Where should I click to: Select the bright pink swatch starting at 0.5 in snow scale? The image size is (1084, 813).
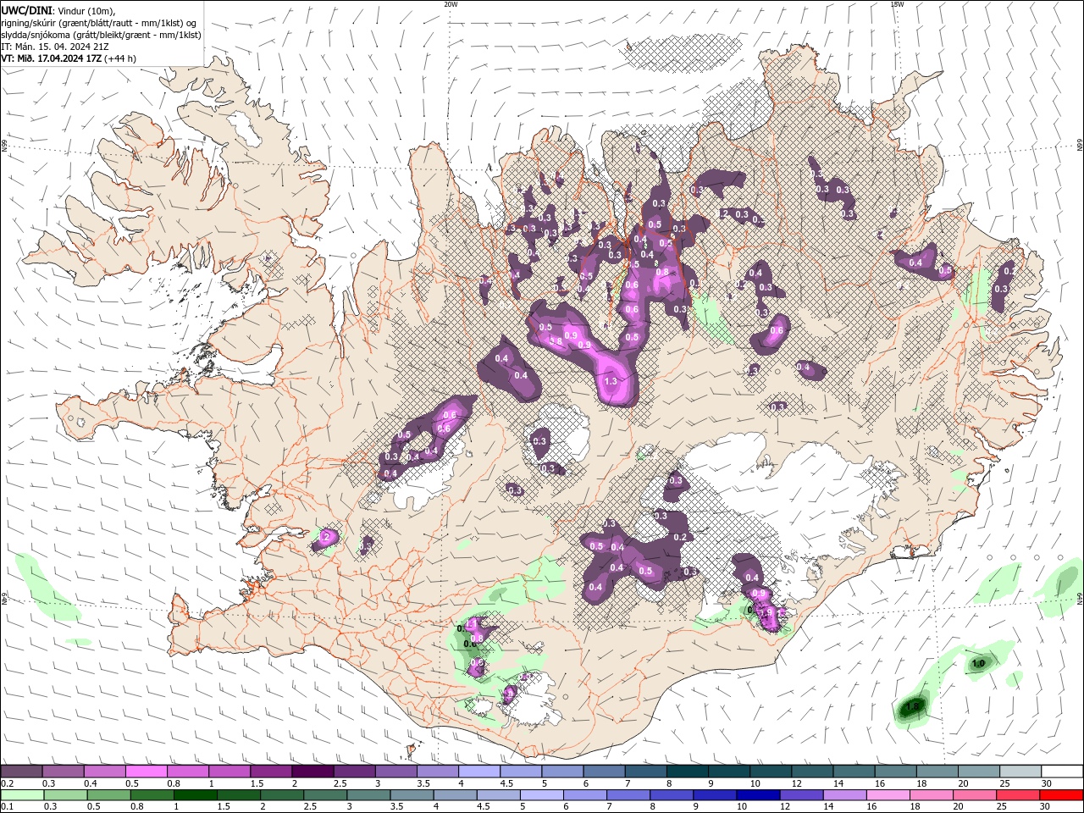click(146, 772)
